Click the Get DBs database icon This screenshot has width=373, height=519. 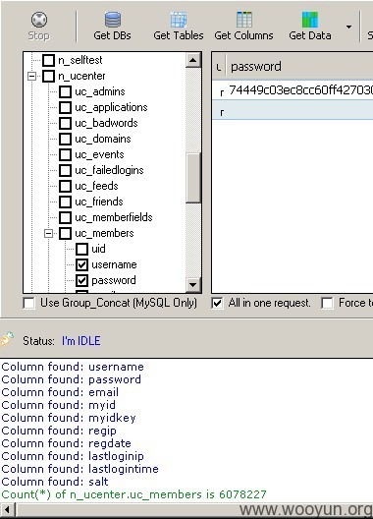coord(113,20)
